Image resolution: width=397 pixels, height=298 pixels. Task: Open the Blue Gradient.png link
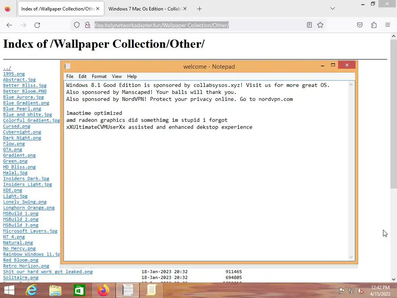(x=26, y=103)
